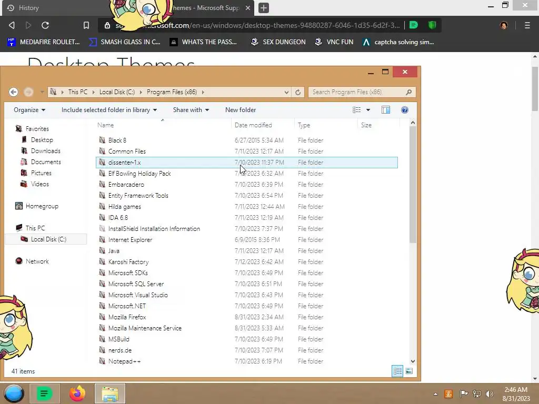The height and width of the screenshot is (404, 539).
Task: Click the change view icon
Action: (356, 110)
